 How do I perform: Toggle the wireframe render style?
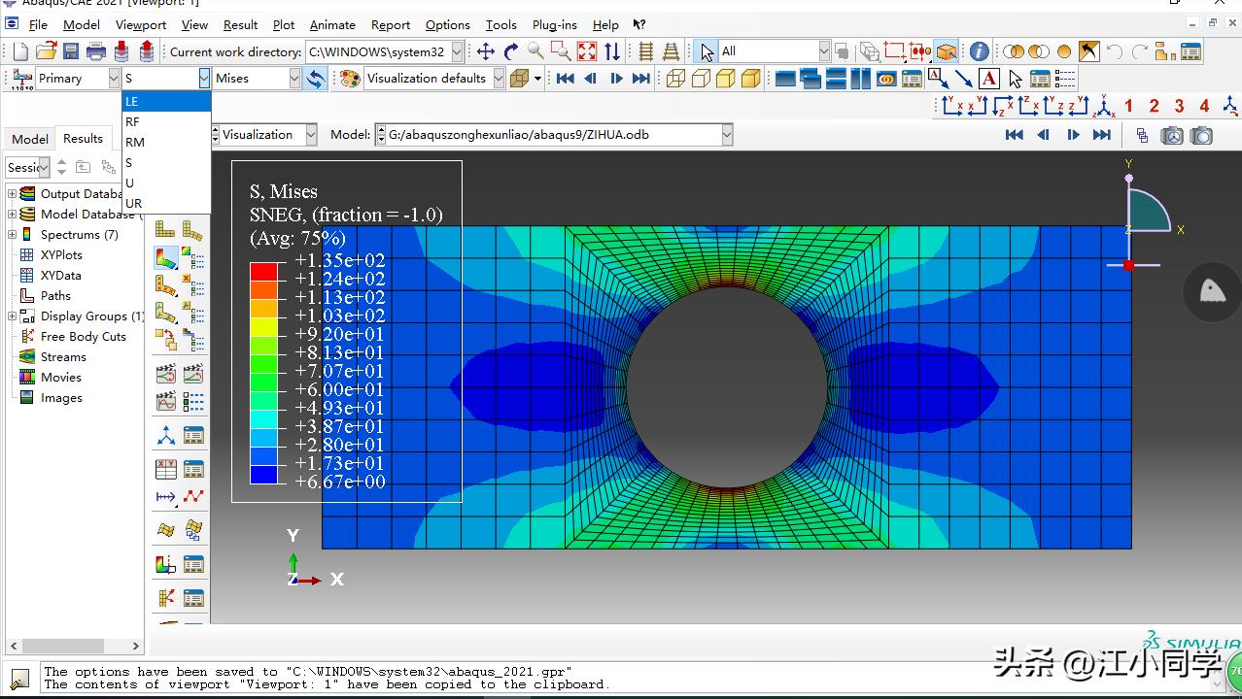click(x=675, y=79)
